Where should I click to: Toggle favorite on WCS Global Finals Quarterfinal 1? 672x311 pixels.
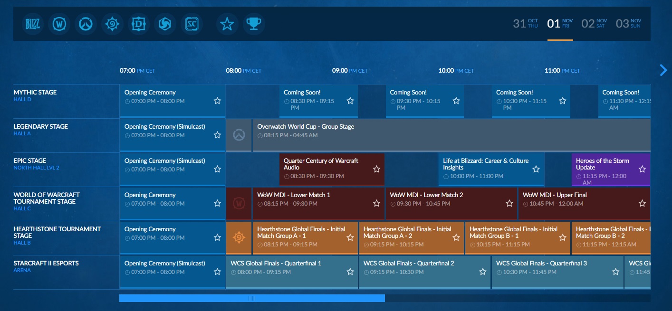click(350, 272)
